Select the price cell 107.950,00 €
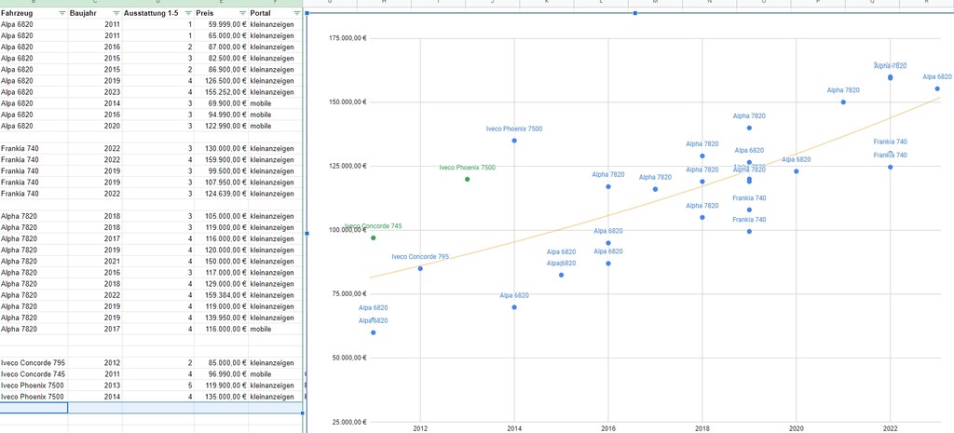The height and width of the screenshot is (433, 954). pyautogui.click(x=222, y=182)
